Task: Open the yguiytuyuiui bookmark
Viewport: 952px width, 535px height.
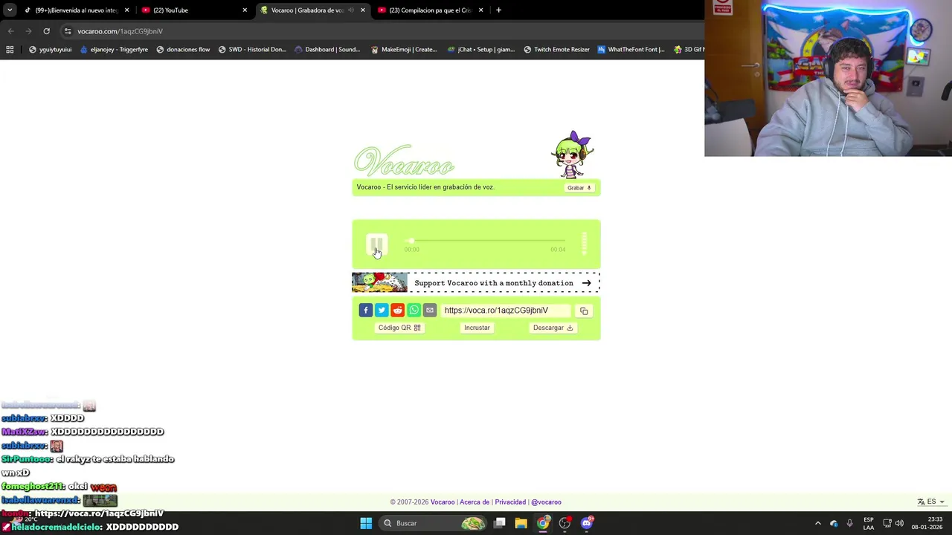Action: tap(50, 50)
